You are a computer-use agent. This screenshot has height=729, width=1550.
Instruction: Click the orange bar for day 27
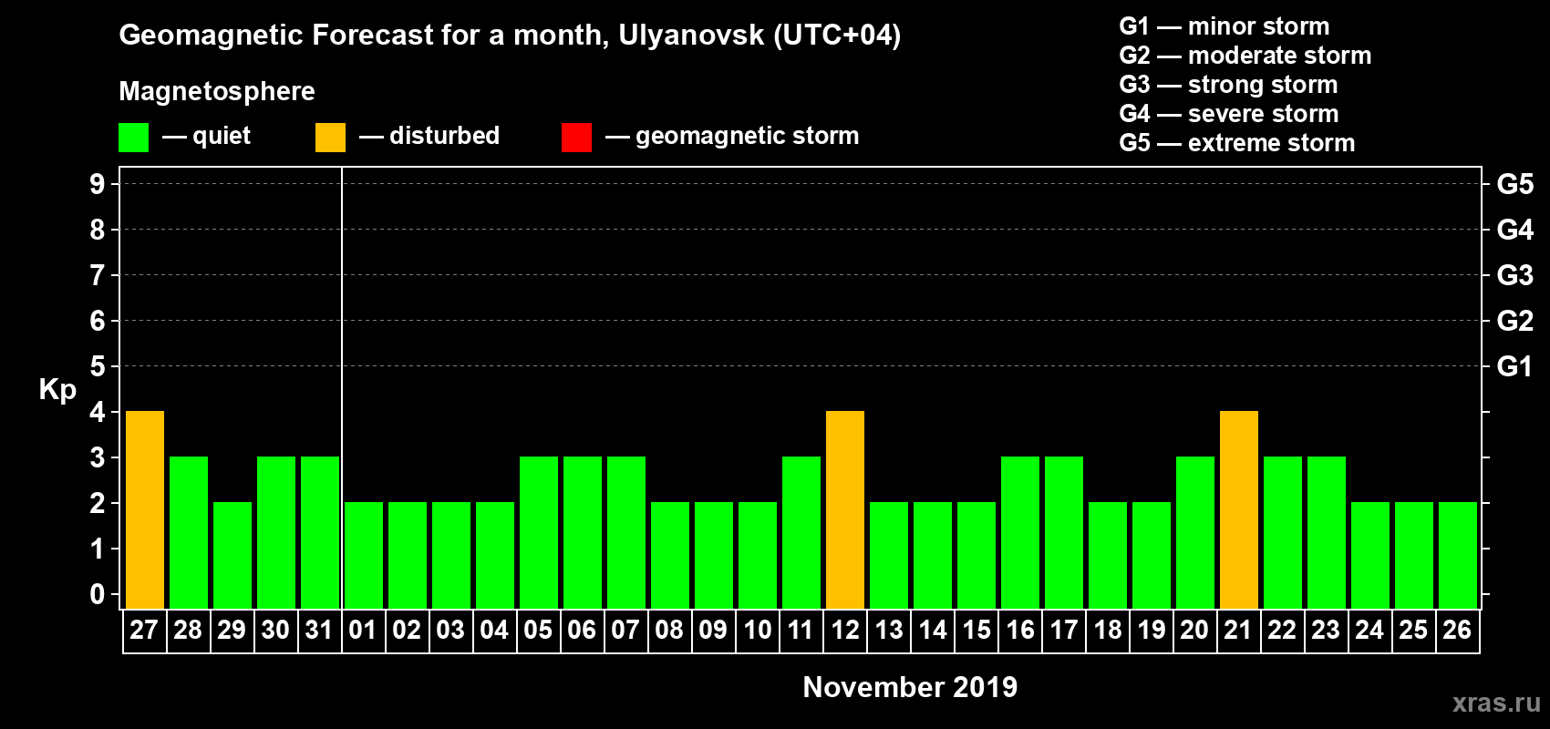145,509
